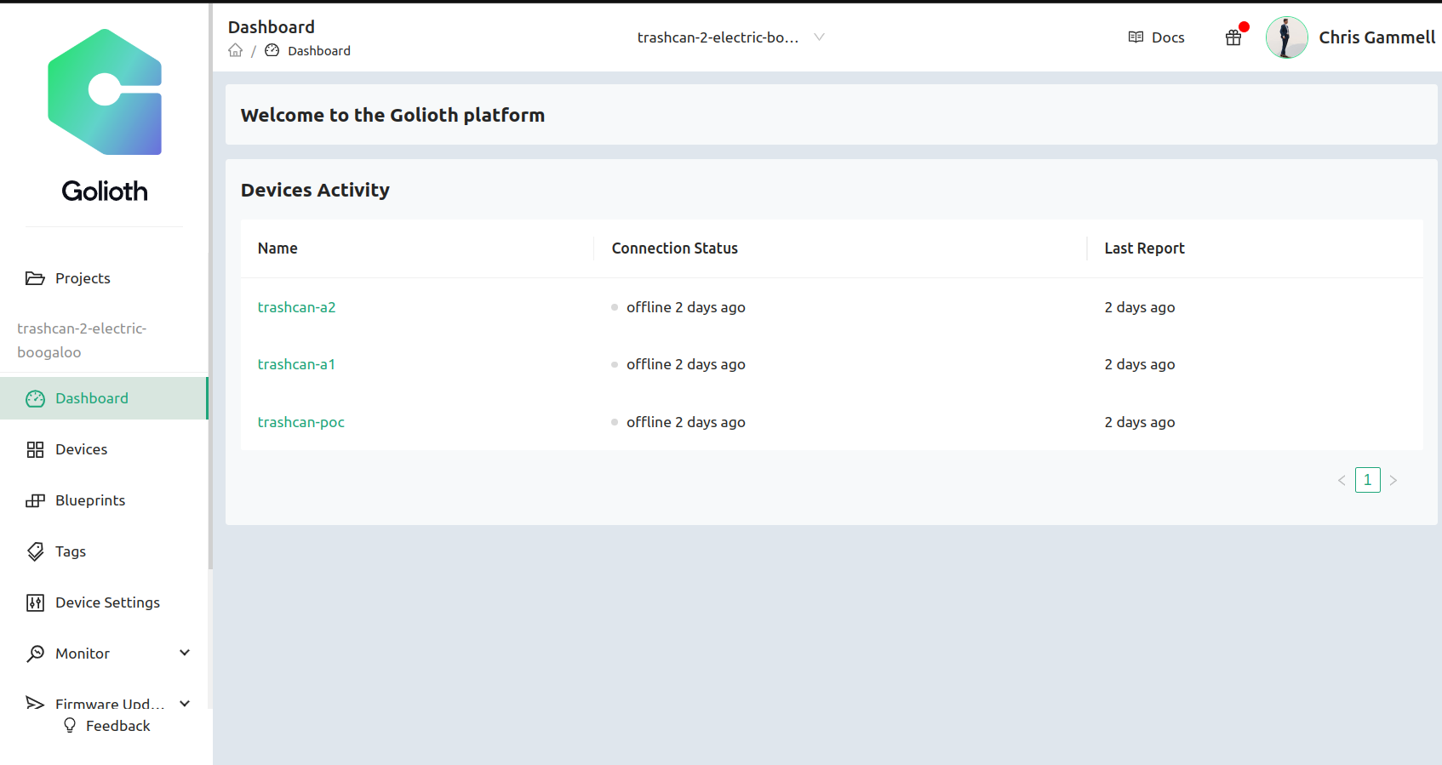The image size is (1442, 765).
Task: Click the Device Settings sliders icon
Action: pyautogui.click(x=35, y=602)
